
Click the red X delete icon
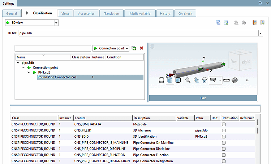(x=141, y=48)
